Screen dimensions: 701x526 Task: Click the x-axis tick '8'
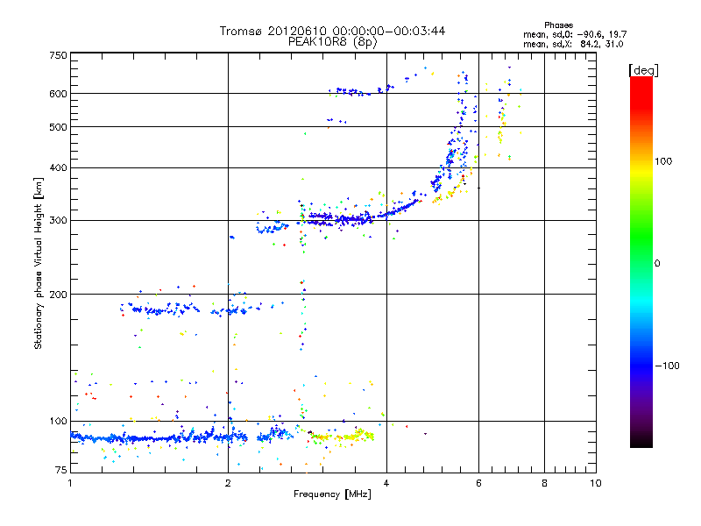pyautogui.click(x=544, y=483)
